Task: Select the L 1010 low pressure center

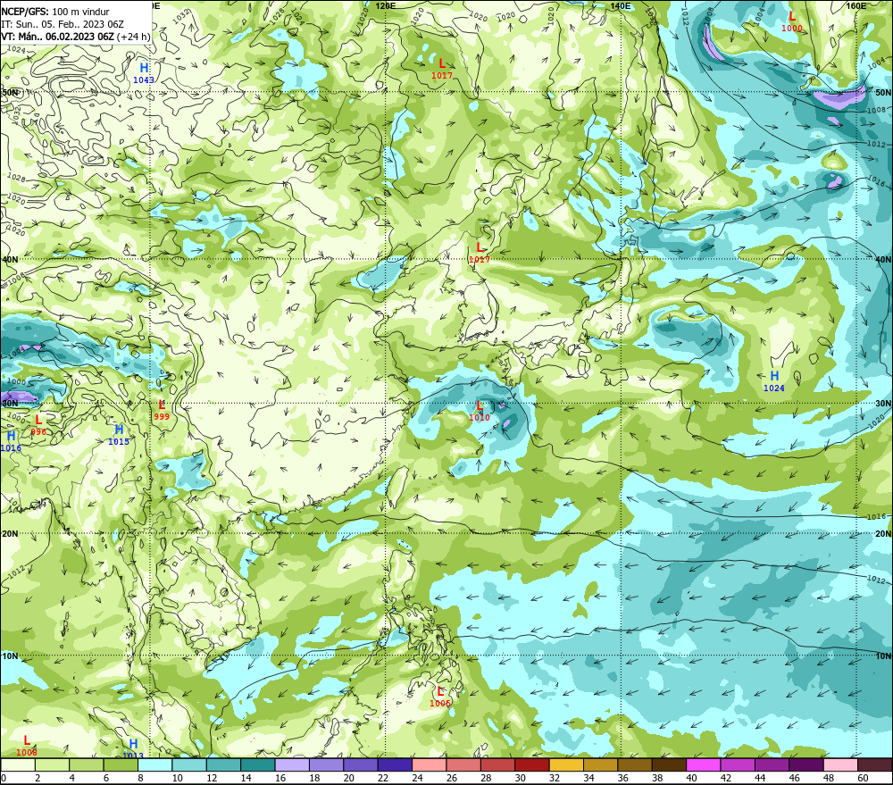Action: pos(480,411)
